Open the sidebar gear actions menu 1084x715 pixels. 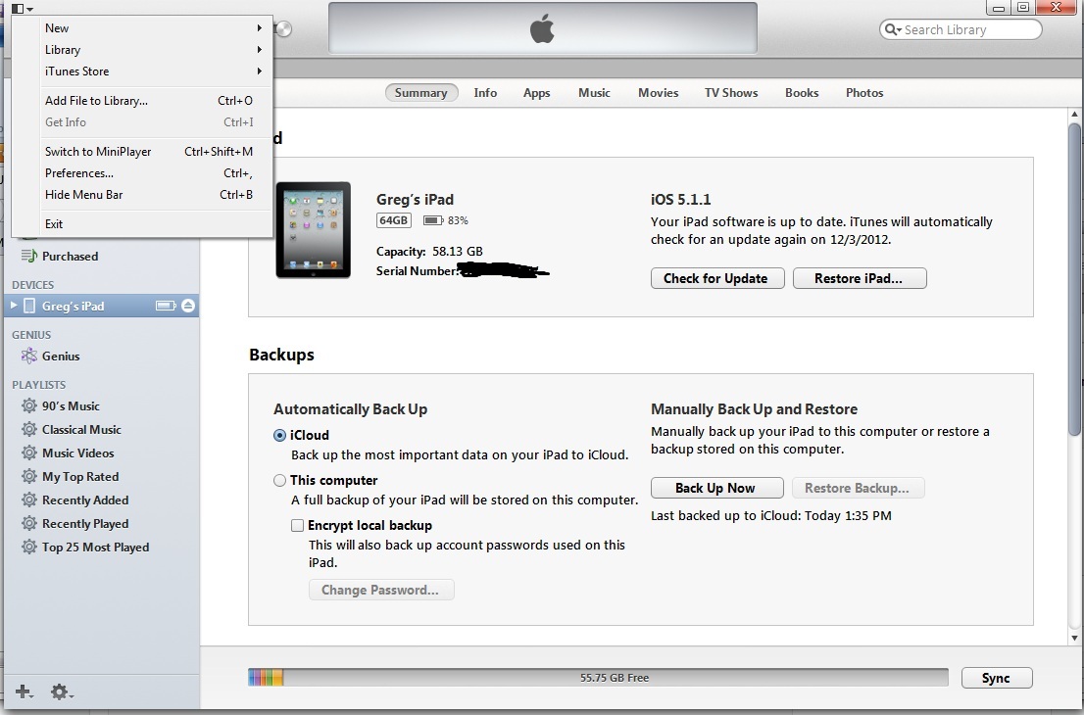click(x=62, y=691)
